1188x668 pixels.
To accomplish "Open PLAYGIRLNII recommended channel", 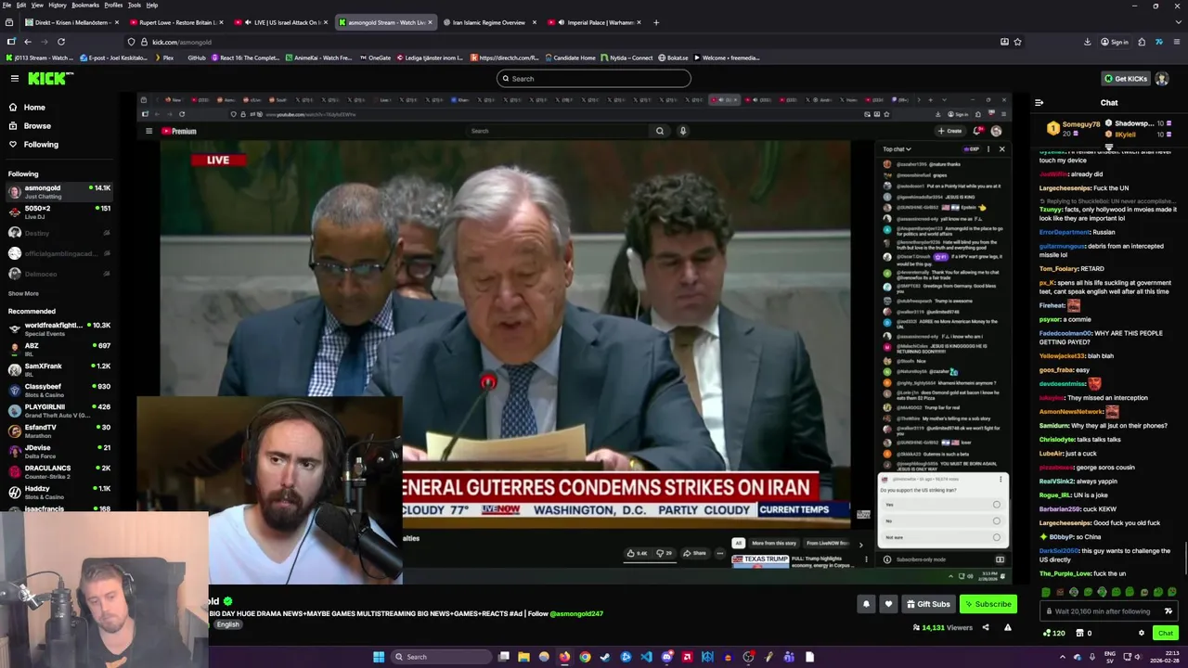I will (x=59, y=410).
